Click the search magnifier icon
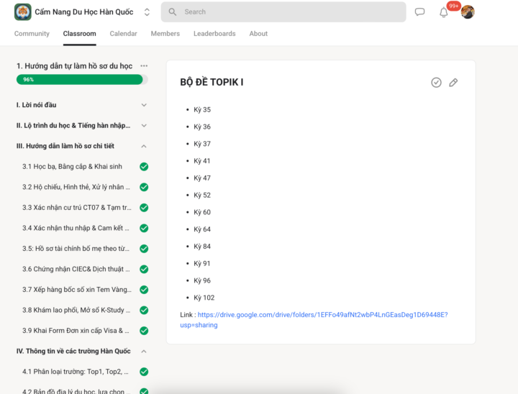This screenshot has height=394, width=518. 173,12
